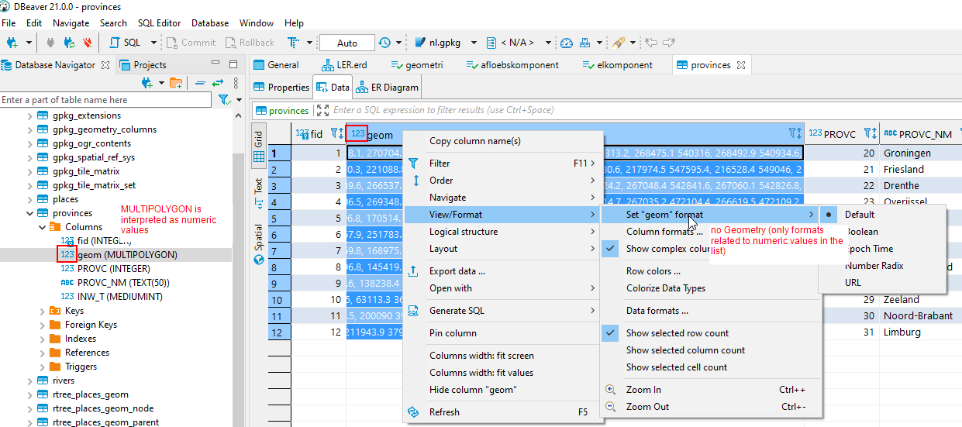Click the database dashboard gauge icon

pos(567,43)
